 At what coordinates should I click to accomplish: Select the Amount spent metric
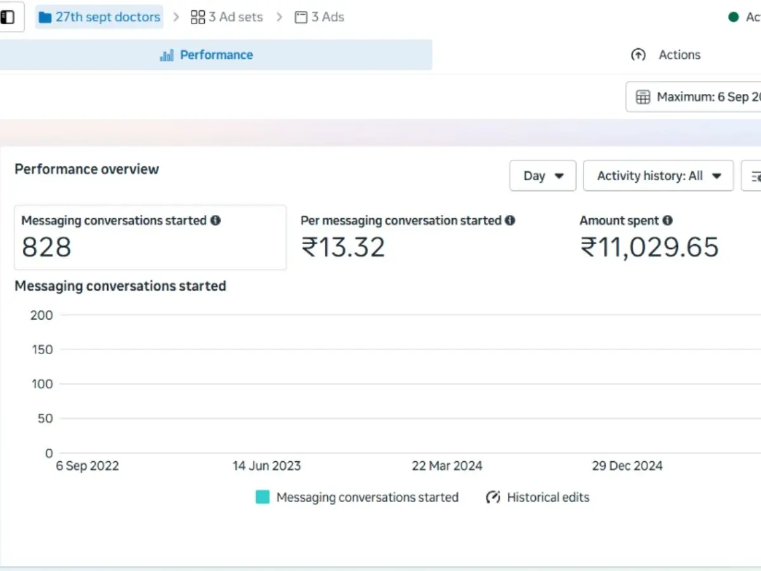pyautogui.click(x=649, y=238)
